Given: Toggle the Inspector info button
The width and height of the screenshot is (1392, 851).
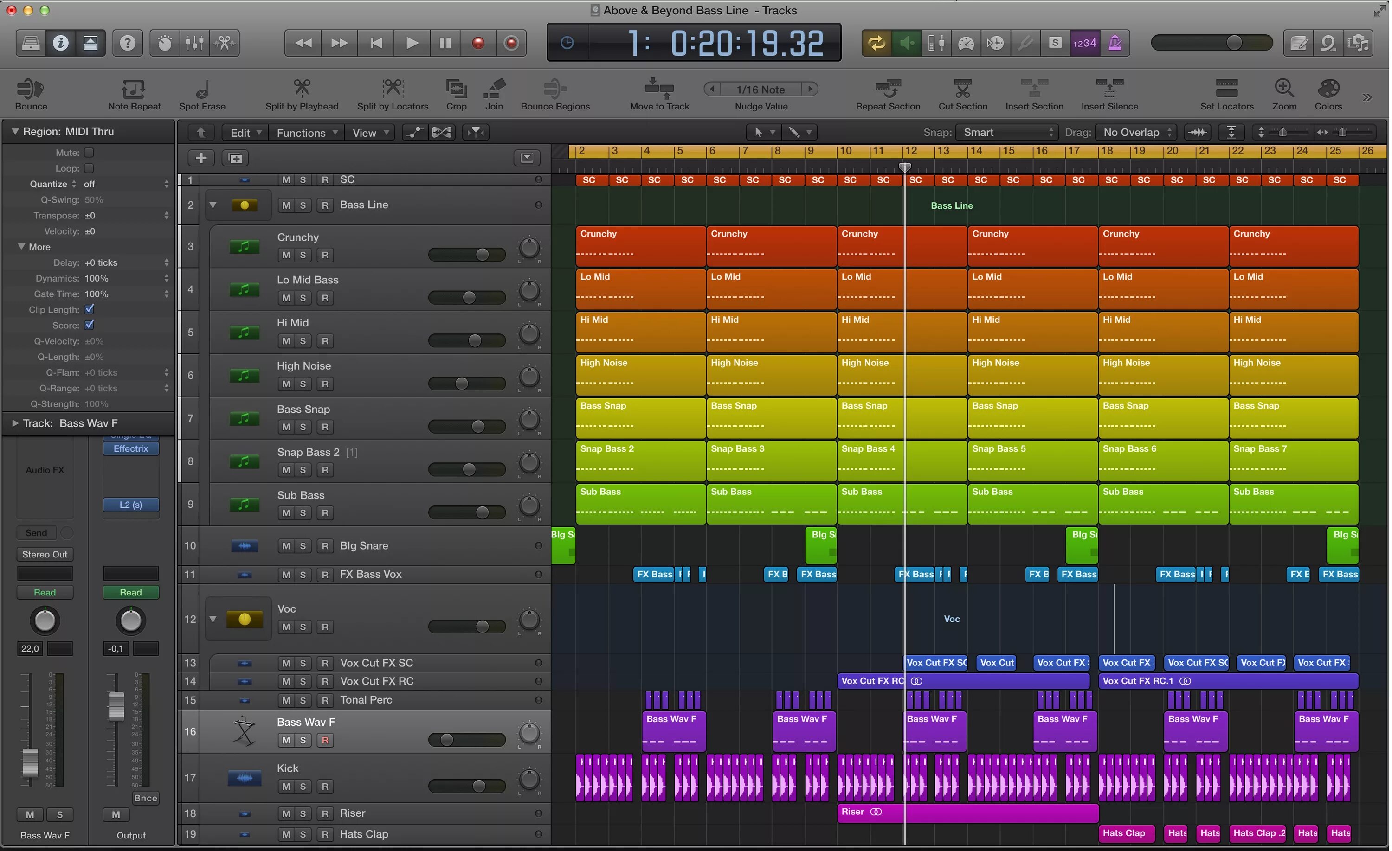Looking at the screenshot, I should (x=60, y=43).
